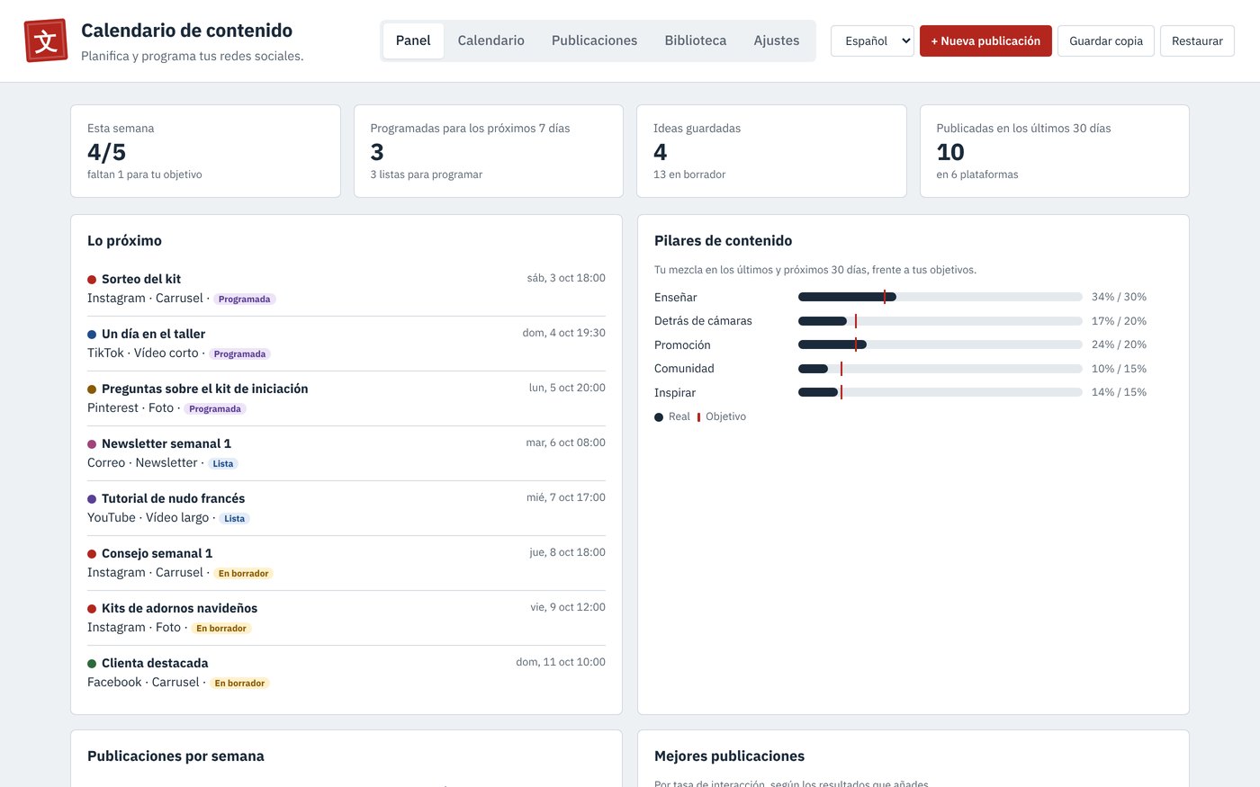Click the Mejores publicaciones heading
This screenshot has height=787, width=1260.
729,756
